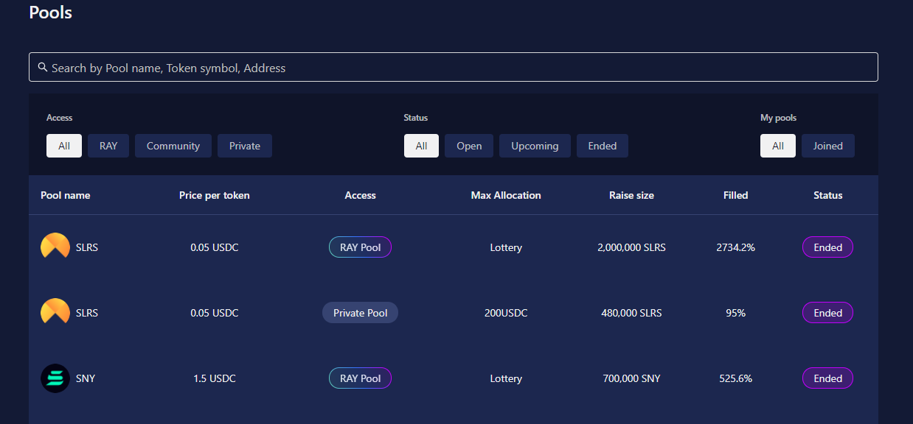The width and height of the screenshot is (913, 424).
Task: Click Lottery in the SNY row
Action: 506,378
